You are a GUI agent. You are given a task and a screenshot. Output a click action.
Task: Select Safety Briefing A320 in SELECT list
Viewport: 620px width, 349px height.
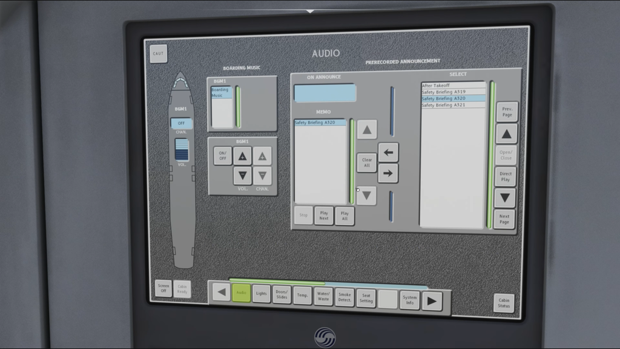click(x=453, y=98)
